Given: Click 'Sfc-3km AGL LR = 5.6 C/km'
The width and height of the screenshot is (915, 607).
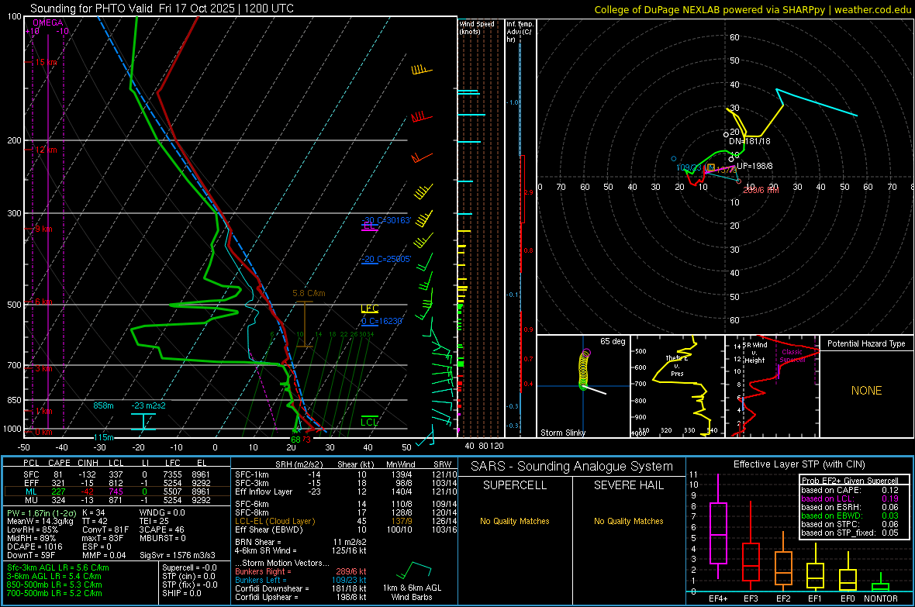Looking at the screenshot, I should pyautogui.click(x=58, y=568).
